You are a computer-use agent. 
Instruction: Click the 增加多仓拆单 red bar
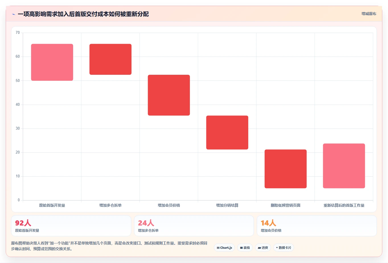click(x=110, y=59)
